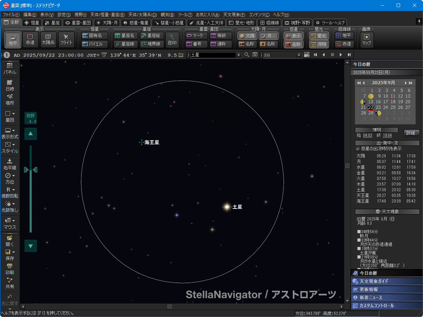Select the 太陽系 solar system mode
This screenshot has height=317, width=423.
(48, 39)
